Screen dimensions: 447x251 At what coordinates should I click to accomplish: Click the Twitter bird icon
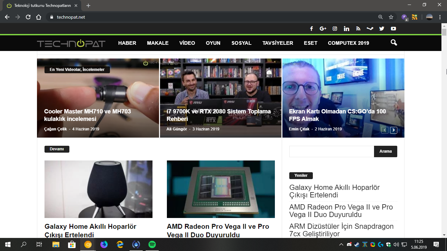tap(382, 29)
